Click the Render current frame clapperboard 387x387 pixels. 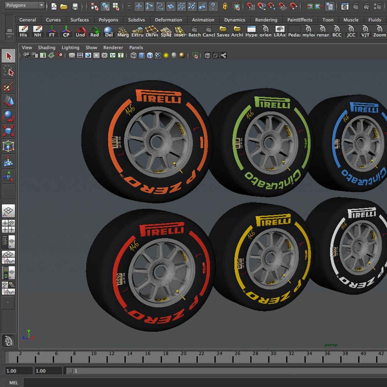[356, 6]
